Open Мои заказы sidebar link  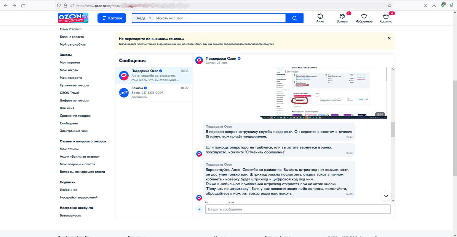tap(69, 70)
